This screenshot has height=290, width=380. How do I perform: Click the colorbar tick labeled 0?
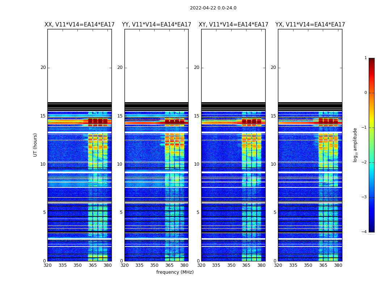point(366,93)
